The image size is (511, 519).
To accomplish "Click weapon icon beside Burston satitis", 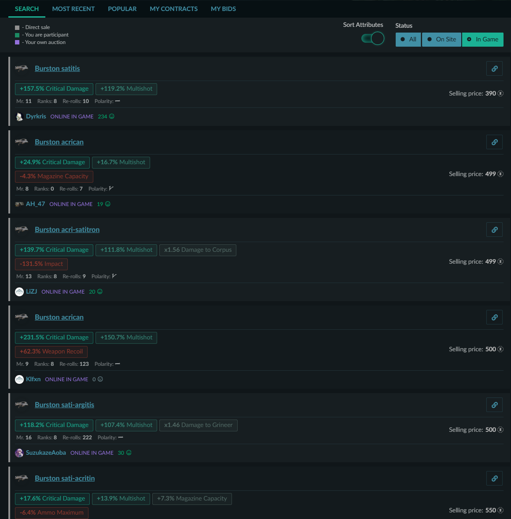I will [x=22, y=68].
